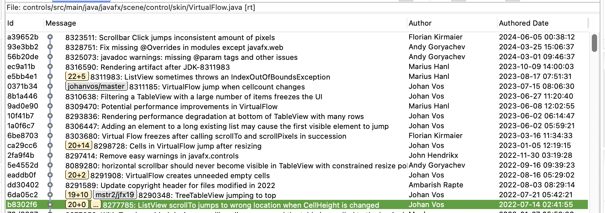Image resolution: width=605 pixels, height=213 pixels.
Task: Click the commit graph node of 2fa9f4b
Action: (x=50, y=155)
